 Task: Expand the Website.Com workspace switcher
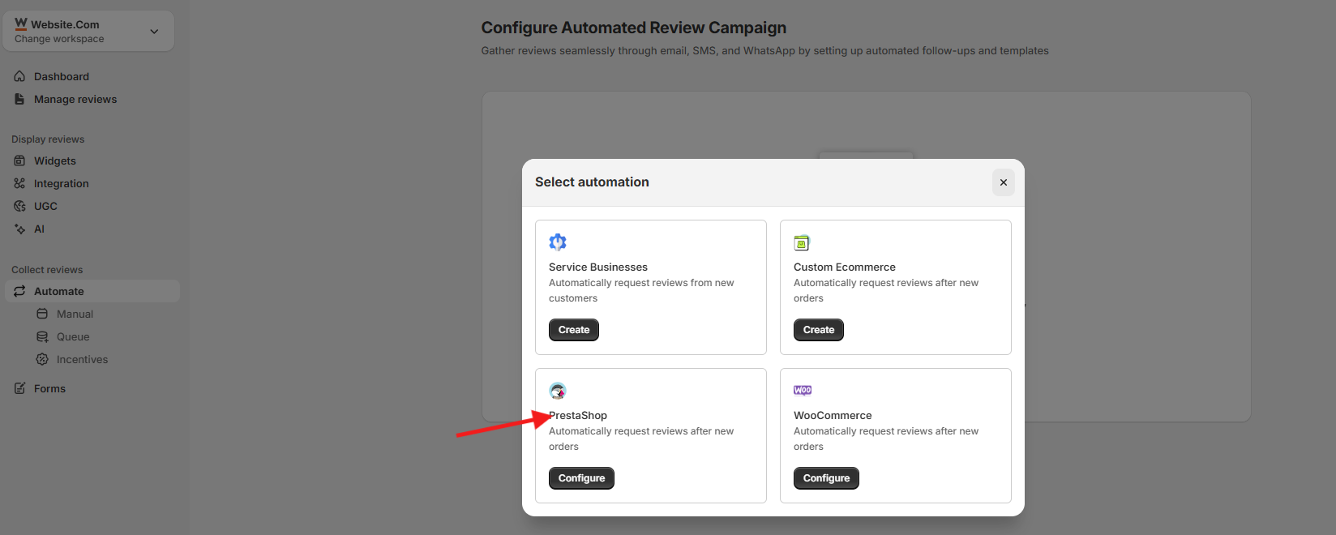[154, 32]
